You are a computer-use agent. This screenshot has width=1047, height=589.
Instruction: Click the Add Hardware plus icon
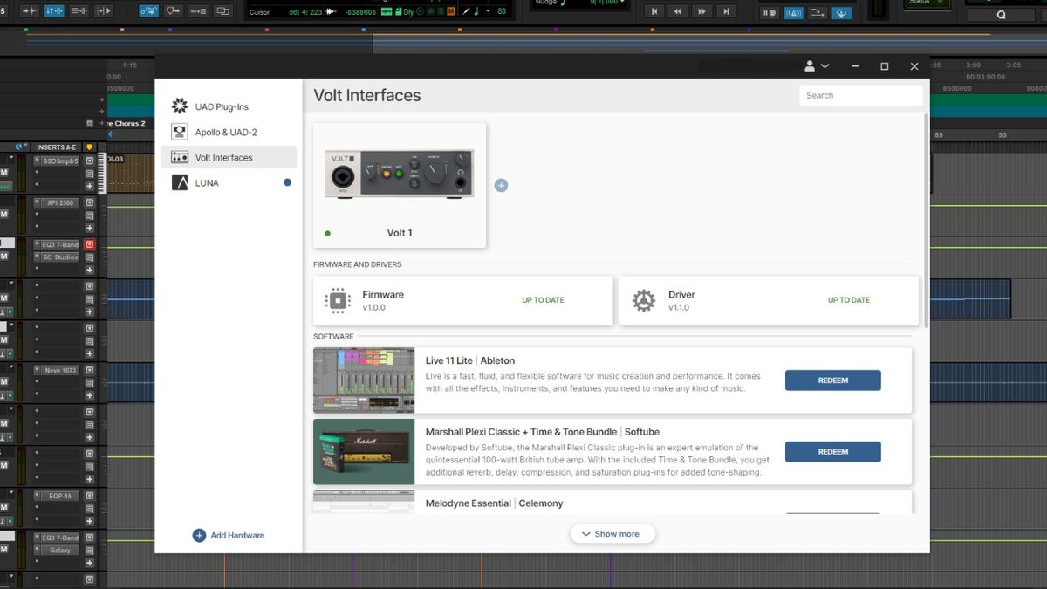[199, 535]
